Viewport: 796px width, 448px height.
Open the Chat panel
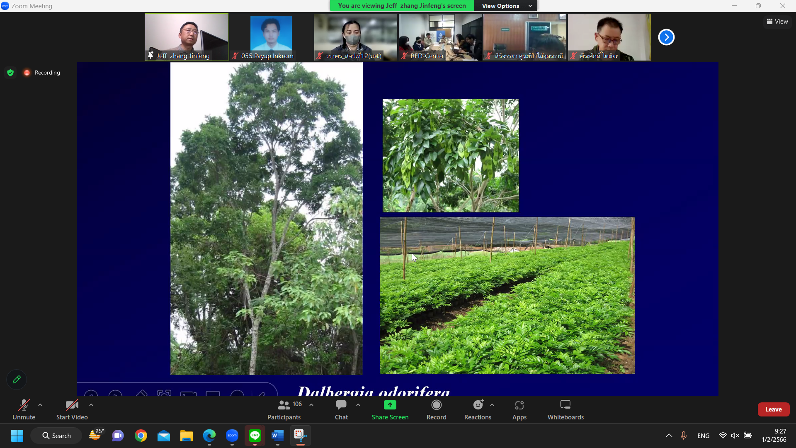[341, 409]
